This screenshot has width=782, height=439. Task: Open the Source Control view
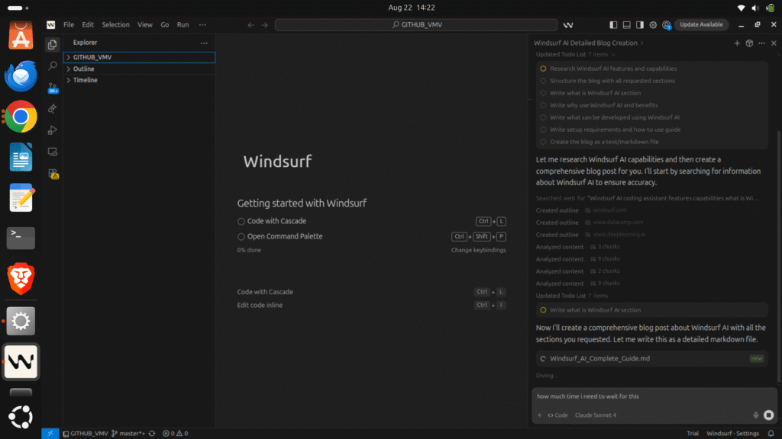53,88
